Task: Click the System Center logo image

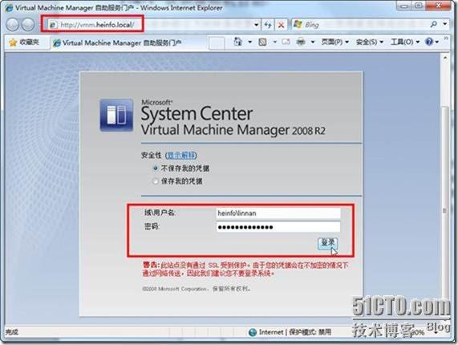Action: pyautogui.click(x=116, y=115)
